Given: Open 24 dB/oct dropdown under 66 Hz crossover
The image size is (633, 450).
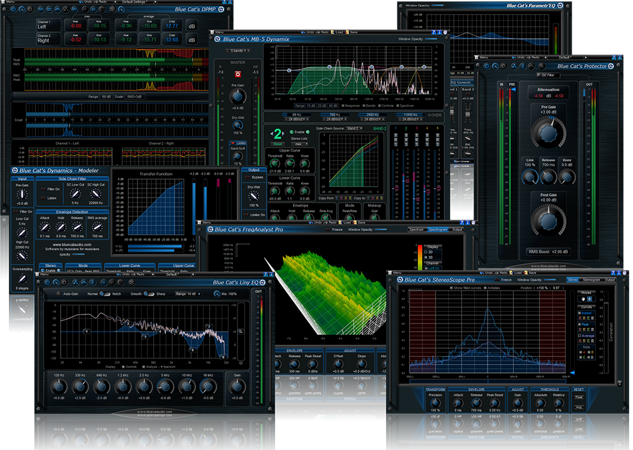Looking at the screenshot, I should (x=297, y=119).
